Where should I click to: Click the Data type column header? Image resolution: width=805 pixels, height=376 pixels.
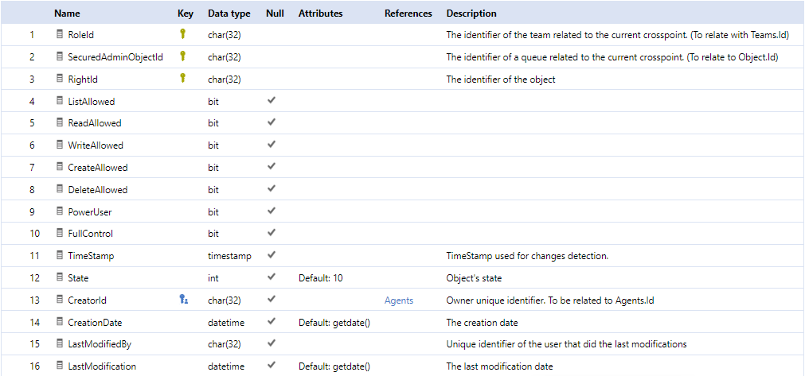(229, 14)
